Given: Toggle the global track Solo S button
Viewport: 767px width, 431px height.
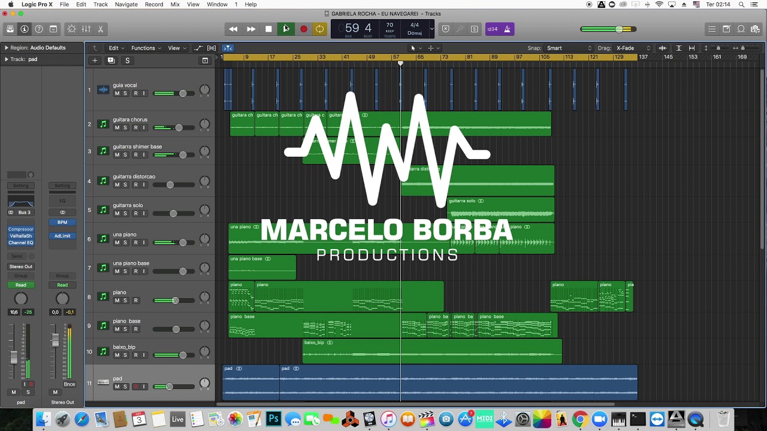Looking at the screenshot, I should [x=127, y=60].
